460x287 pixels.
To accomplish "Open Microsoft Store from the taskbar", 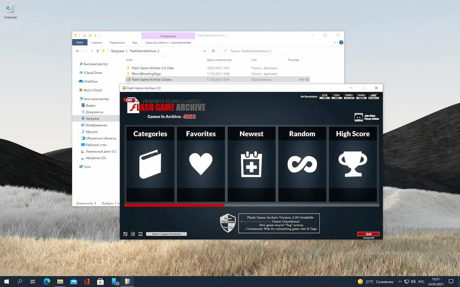I will coord(100,281).
